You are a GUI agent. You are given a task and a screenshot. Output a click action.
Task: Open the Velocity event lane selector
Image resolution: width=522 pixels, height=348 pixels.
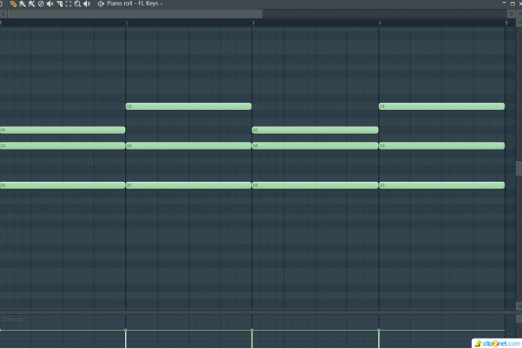pyautogui.click(x=13, y=319)
